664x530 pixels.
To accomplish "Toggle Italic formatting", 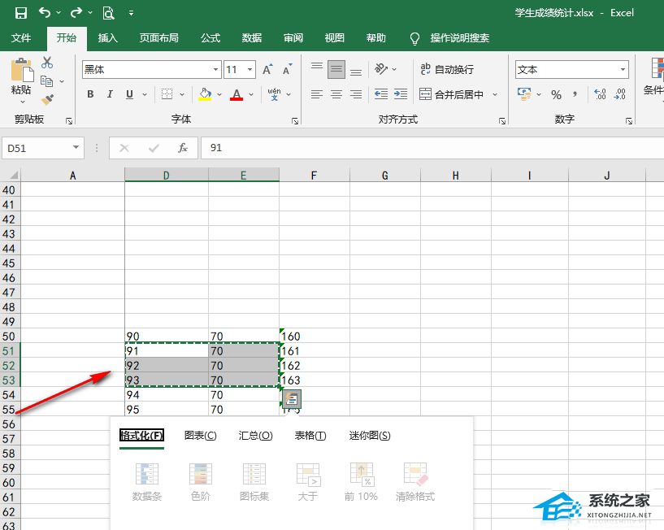I will pyautogui.click(x=111, y=94).
